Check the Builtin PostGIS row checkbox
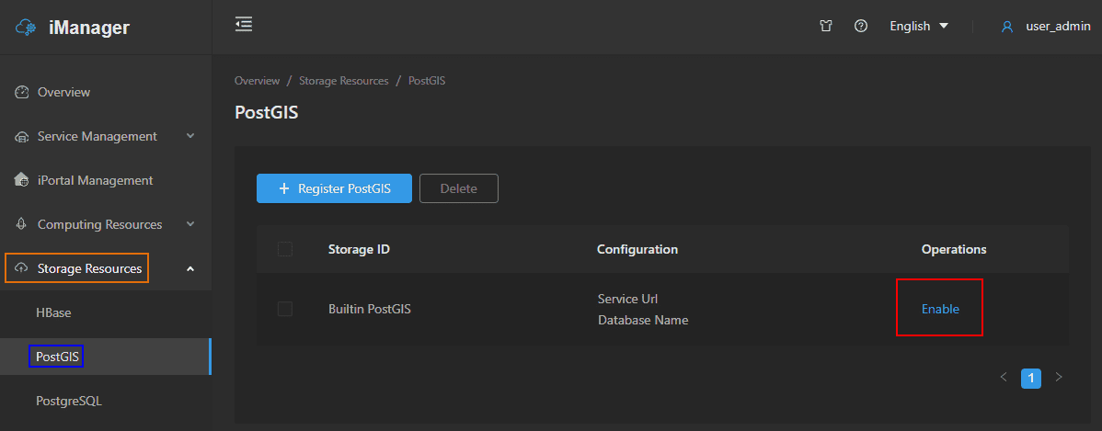The width and height of the screenshot is (1102, 431). [x=285, y=309]
